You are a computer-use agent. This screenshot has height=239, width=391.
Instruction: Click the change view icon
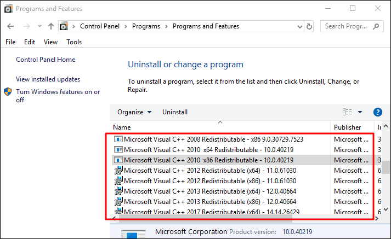pos(347,112)
